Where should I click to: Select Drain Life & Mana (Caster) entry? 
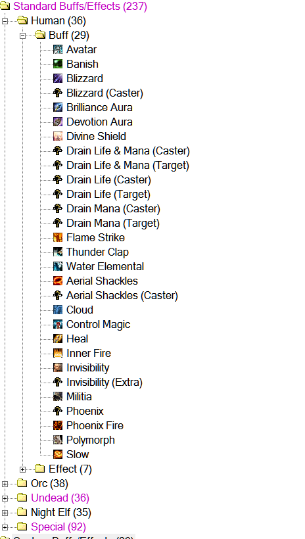[x=128, y=151]
